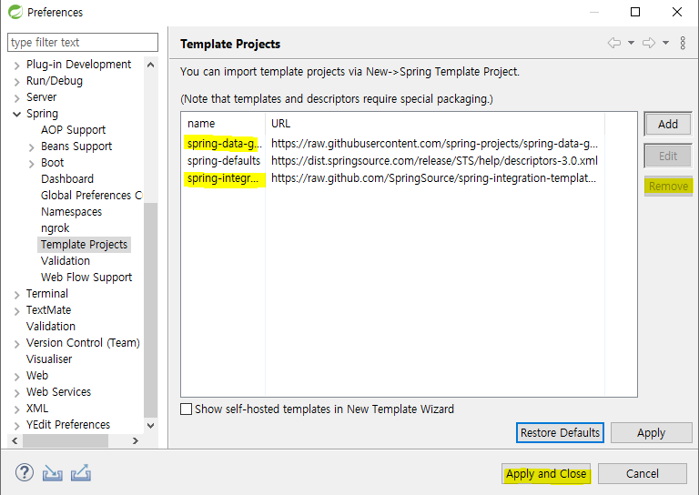Select top-level Validation below TextMate
Screen dimensions: 699x495
(51, 326)
